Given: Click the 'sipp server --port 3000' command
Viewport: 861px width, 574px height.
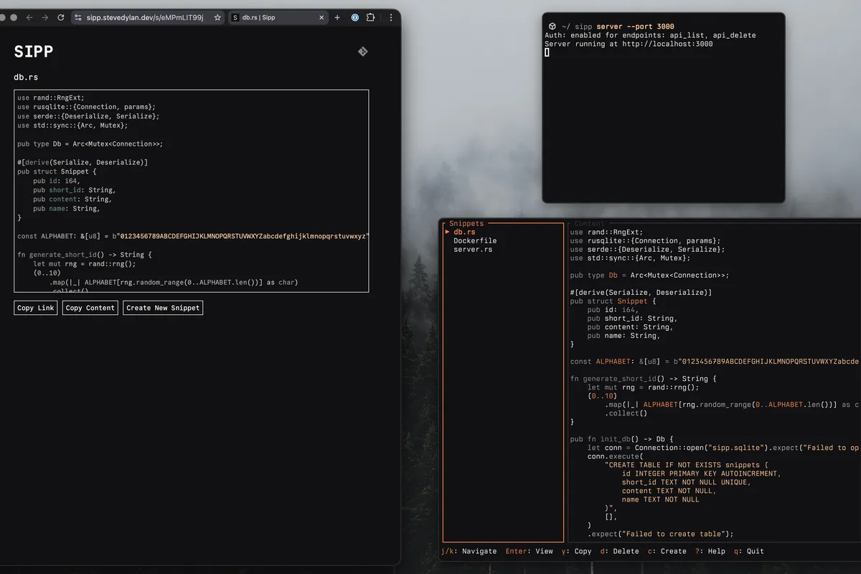Looking at the screenshot, I should pos(625,27).
